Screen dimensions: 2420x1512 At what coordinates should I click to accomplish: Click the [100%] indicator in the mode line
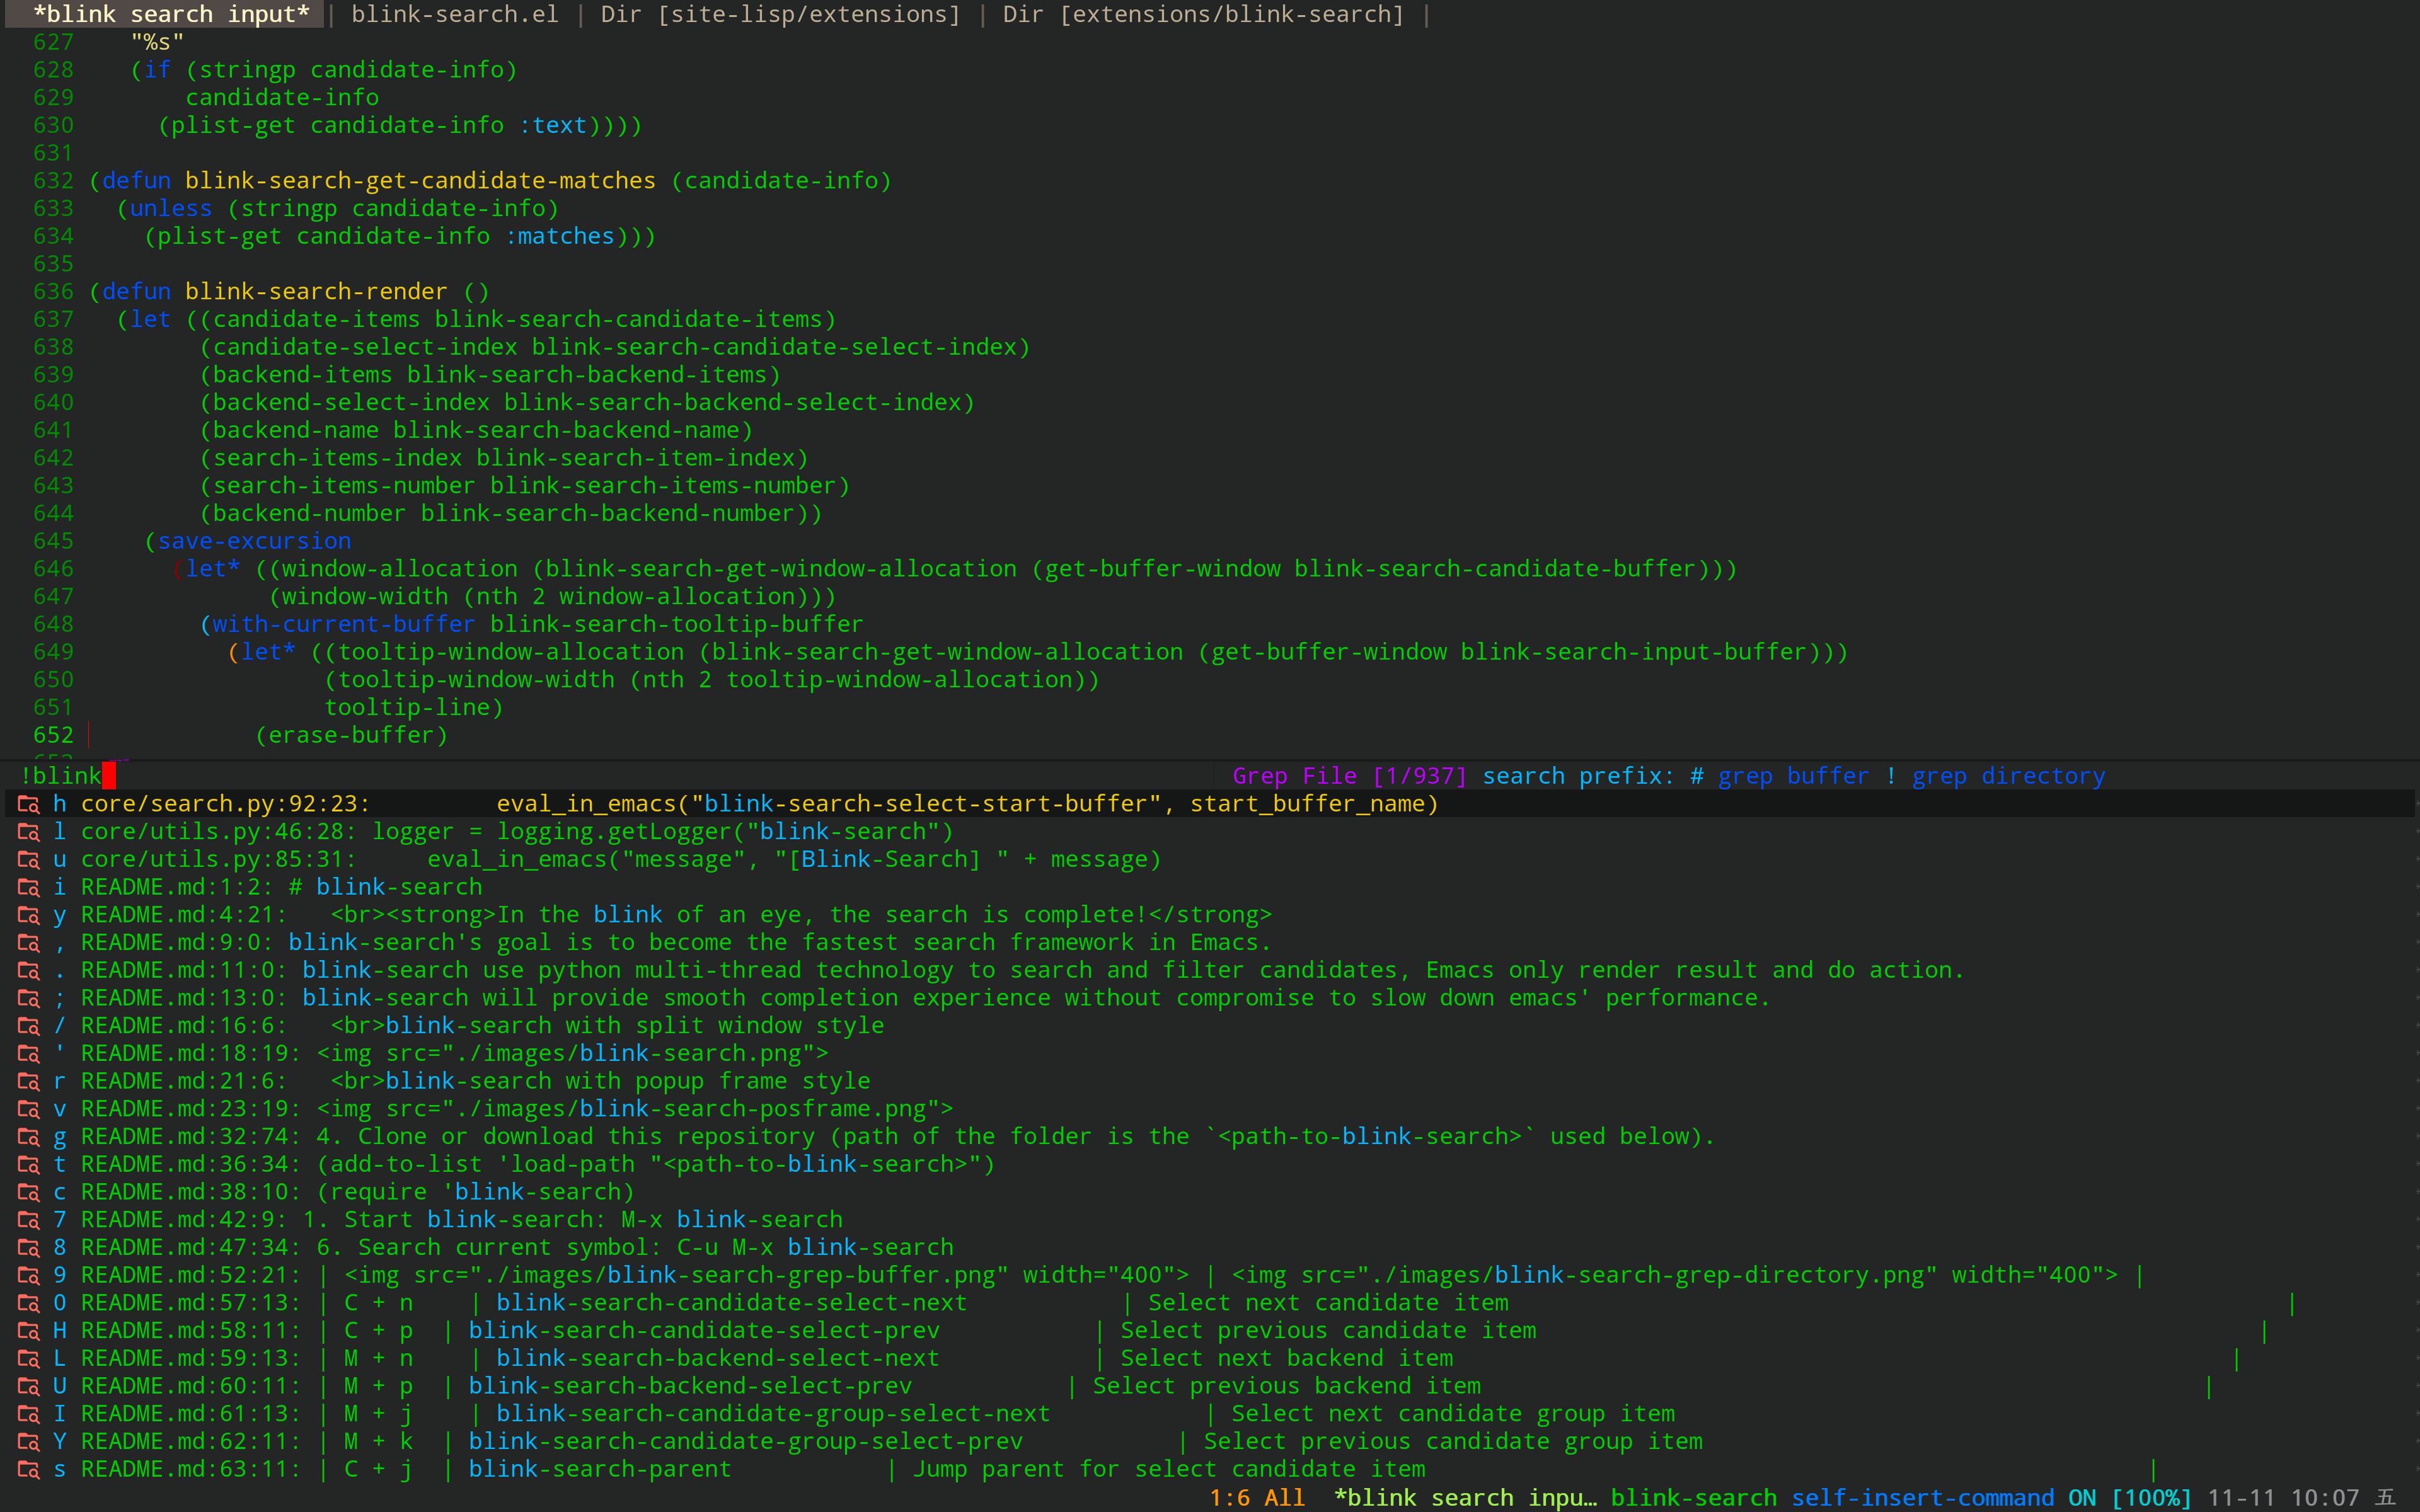[x=2151, y=1498]
